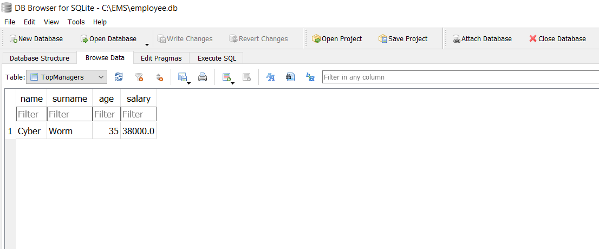Click the display format (font) icon
This screenshot has width=599, height=249.
click(x=270, y=77)
